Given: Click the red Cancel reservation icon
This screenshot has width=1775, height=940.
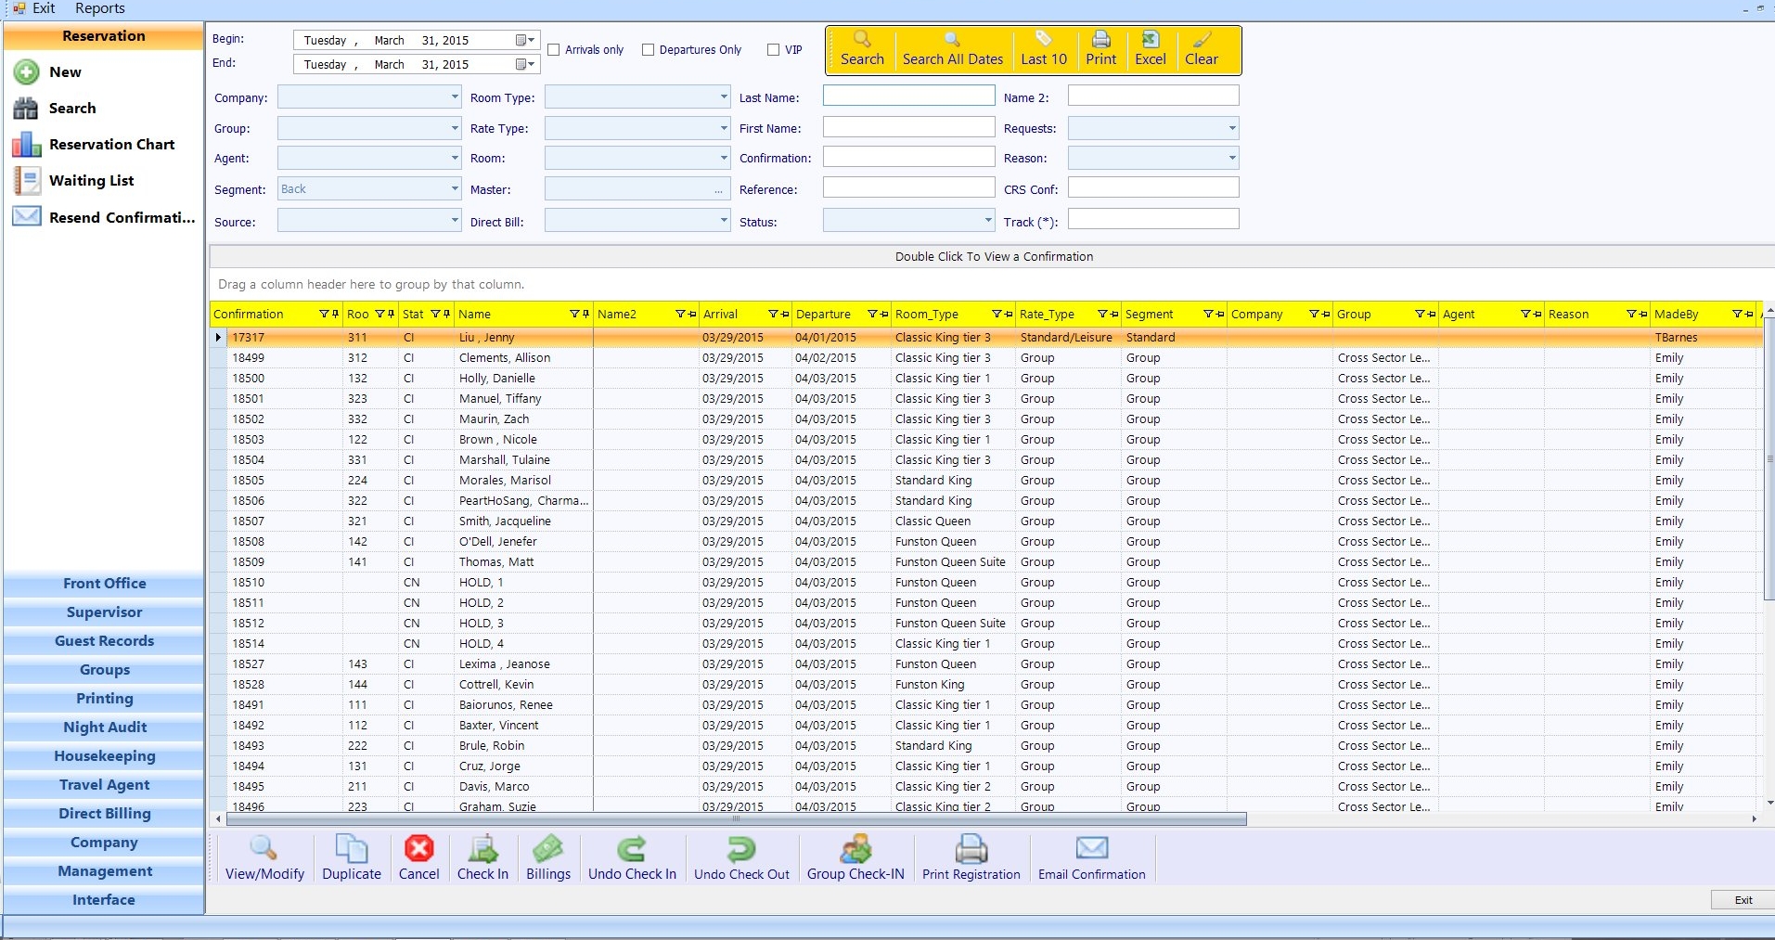Looking at the screenshot, I should 418,849.
